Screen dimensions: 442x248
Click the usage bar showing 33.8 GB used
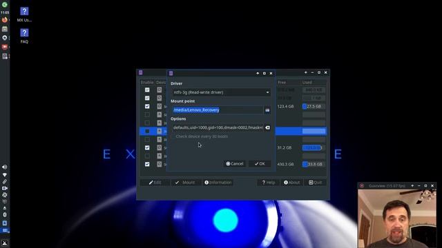[314, 164]
